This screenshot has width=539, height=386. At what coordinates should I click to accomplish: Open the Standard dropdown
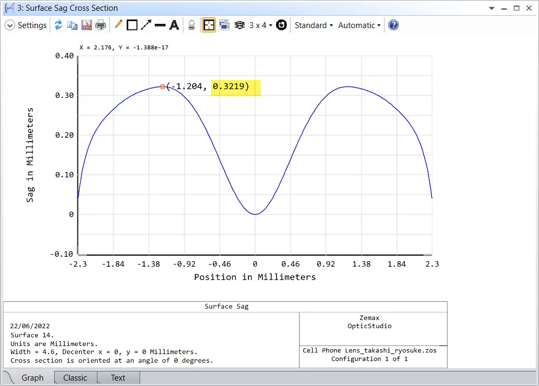pos(314,25)
